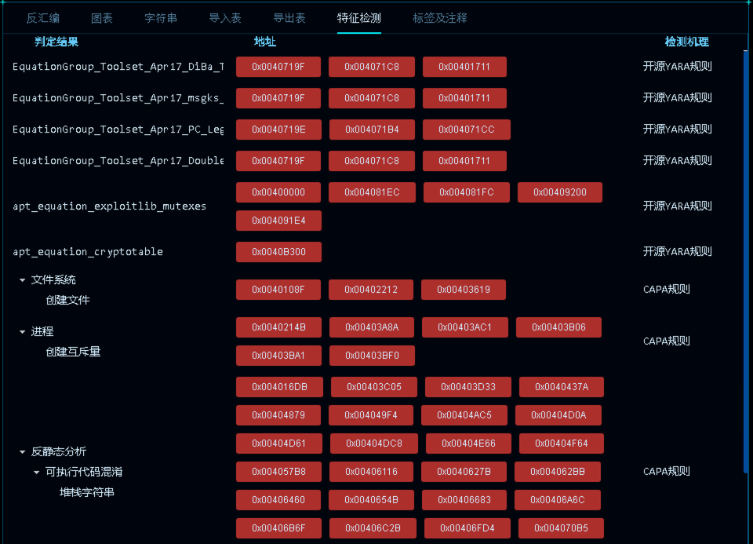The height and width of the screenshot is (544, 753).
Task: Select address 0x00409200
Action: [560, 192]
